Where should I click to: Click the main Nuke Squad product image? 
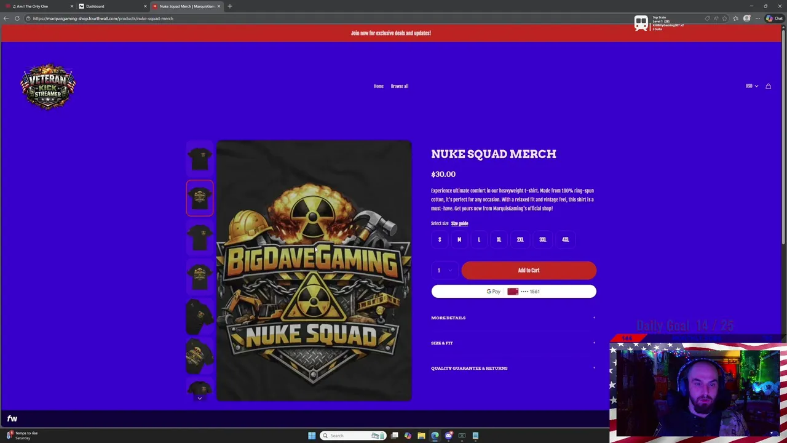coord(314,271)
